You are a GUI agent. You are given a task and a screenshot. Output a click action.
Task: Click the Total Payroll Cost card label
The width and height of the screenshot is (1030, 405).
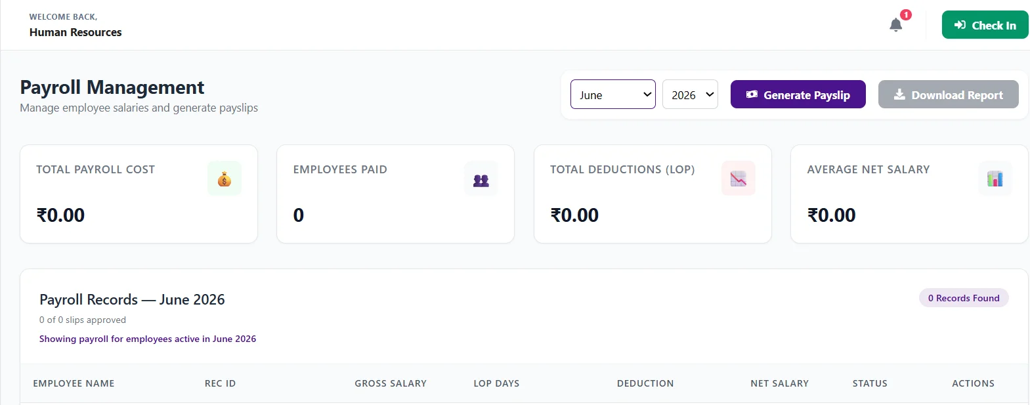coord(95,169)
